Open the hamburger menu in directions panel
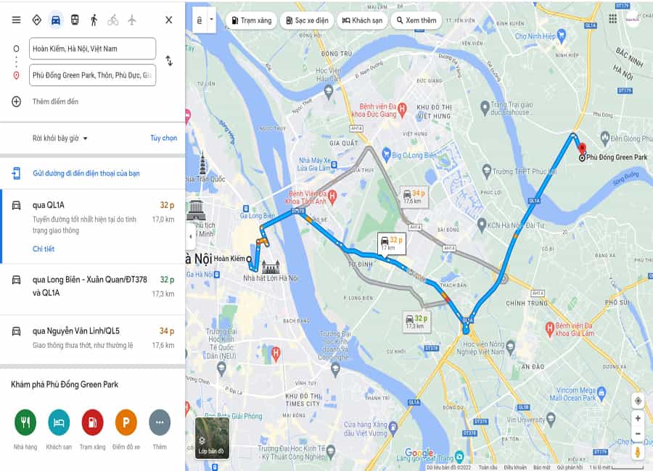Viewport: 653px width, 471px height. [16, 20]
